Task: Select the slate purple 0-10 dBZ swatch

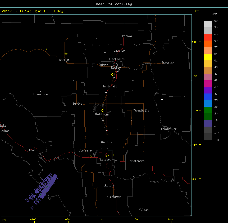Action: (208, 123)
